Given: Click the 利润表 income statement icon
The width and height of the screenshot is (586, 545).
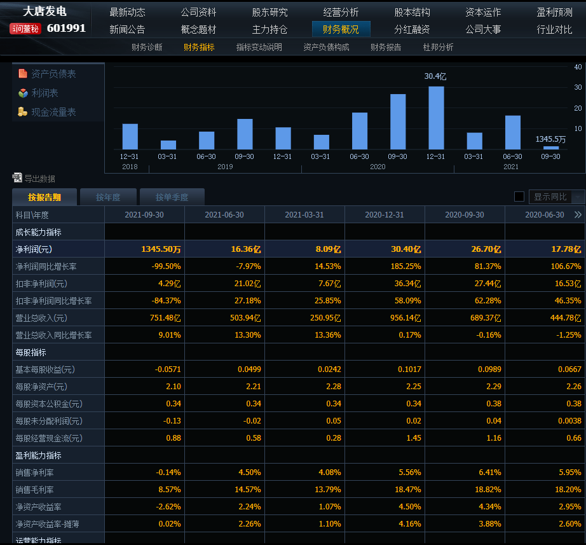Looking at the screenshot, I should tap(23, 93).
